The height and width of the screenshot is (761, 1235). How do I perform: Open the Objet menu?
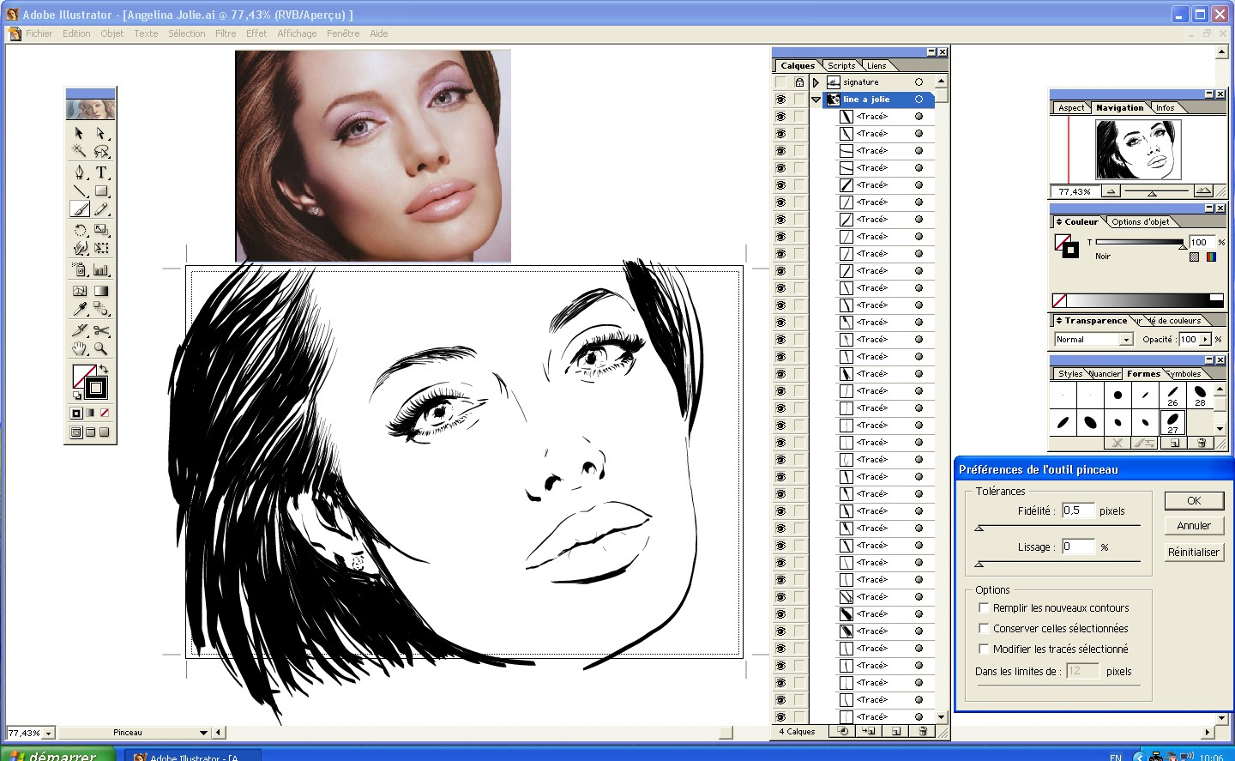pyautogui.click(x=111, y=33)
